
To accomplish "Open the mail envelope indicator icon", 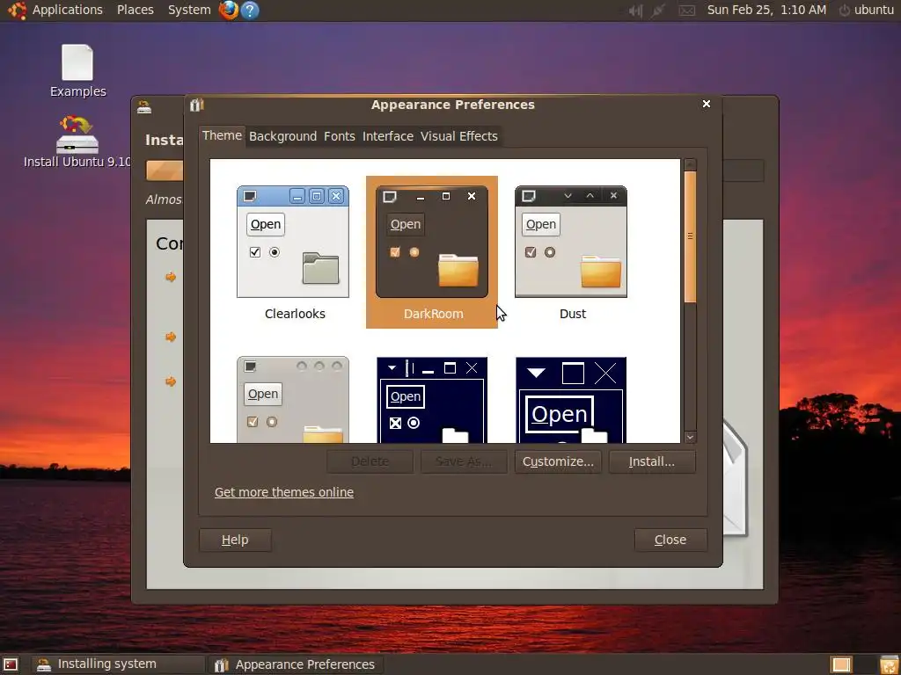I will (x=686, y=11).
